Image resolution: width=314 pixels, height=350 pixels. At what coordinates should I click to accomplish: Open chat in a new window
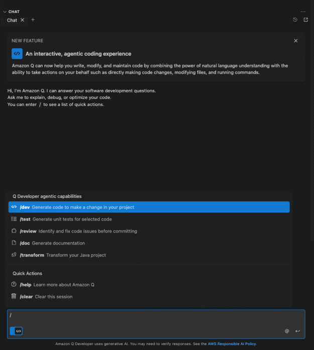tap(305, 20)
